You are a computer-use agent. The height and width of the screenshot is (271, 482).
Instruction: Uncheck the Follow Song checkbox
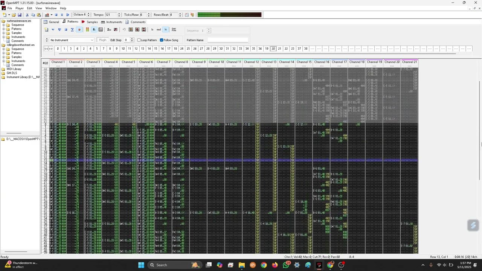162,40
